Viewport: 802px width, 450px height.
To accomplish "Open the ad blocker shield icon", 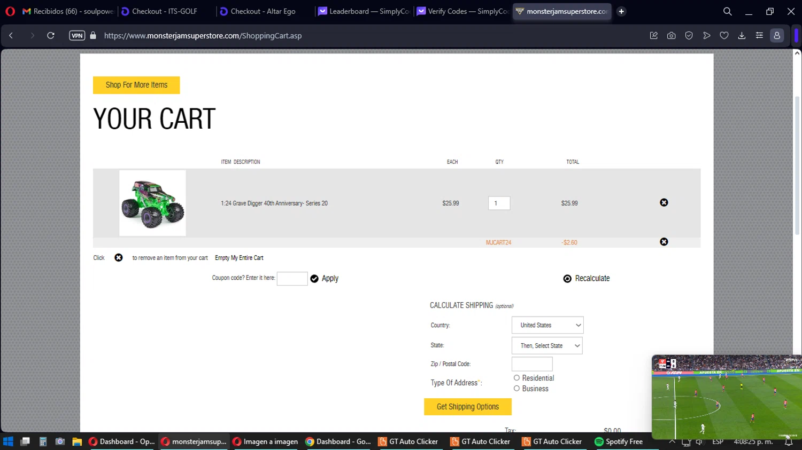I will (689, 36).
